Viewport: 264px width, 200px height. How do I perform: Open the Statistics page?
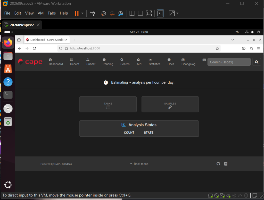tap(154, 62)
